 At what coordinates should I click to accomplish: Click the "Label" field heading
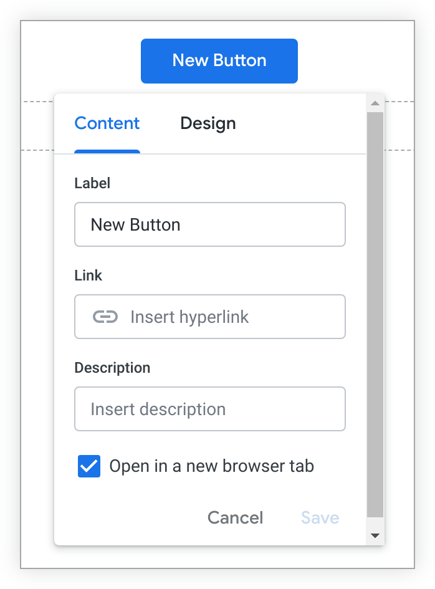pos(92,183)
